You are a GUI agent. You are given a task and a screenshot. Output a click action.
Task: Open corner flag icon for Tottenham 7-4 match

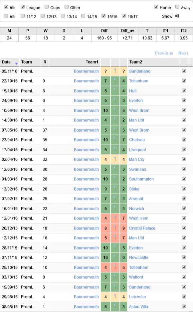click(x=115, y=81)
